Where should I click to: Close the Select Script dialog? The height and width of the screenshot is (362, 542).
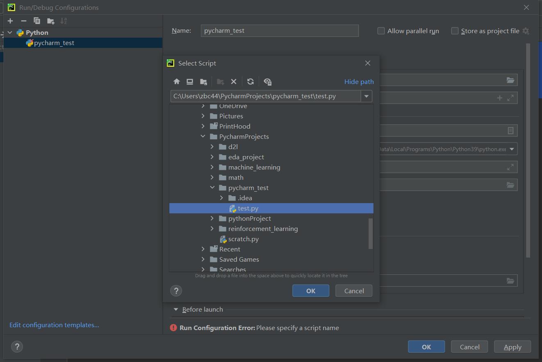367,63
